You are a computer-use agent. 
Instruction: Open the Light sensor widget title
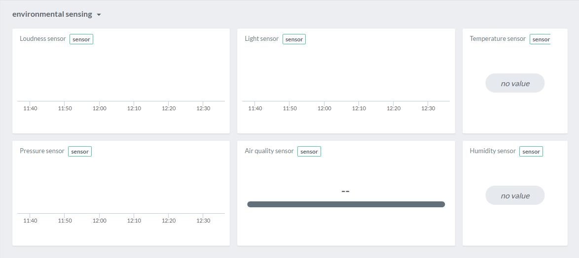[262, 39]
